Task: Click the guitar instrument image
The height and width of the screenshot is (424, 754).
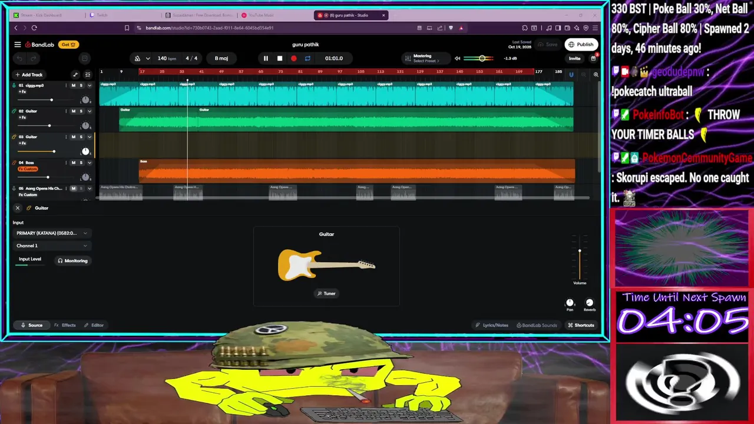Action: (326, 265)
